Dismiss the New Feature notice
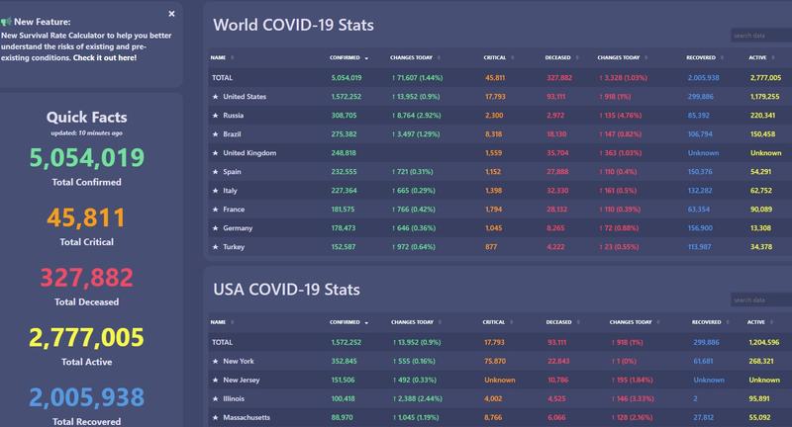The width and height of the screenshot is (792, 427). (171, 14)
